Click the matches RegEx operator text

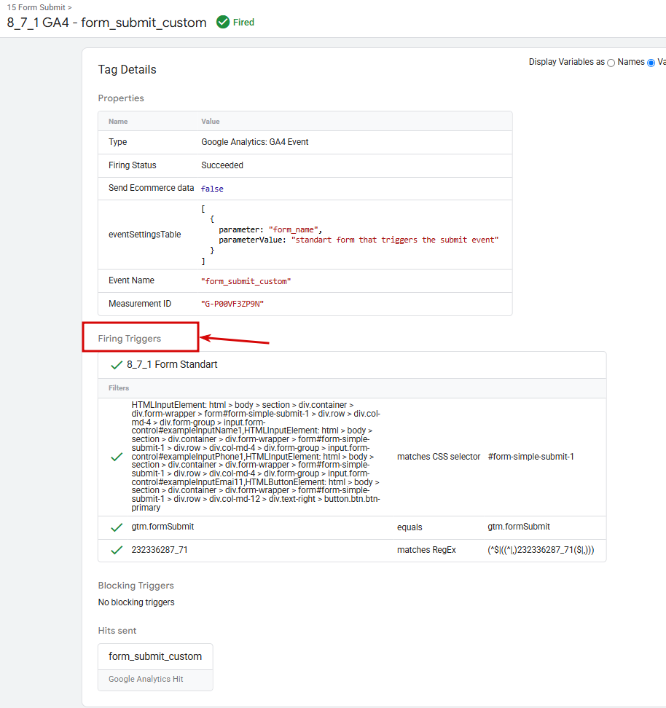coord(426,550)
